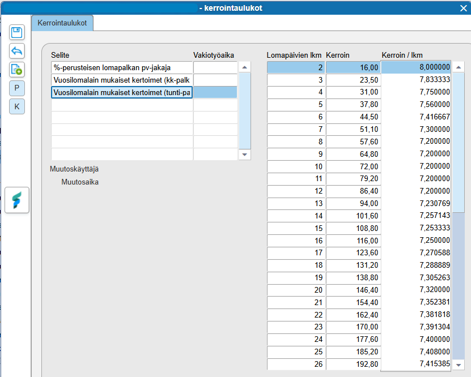The image size is (471, 377).
Task: Click coefficient table scroll down arrow
Action: pyautogui.click(x=459, y=365)
